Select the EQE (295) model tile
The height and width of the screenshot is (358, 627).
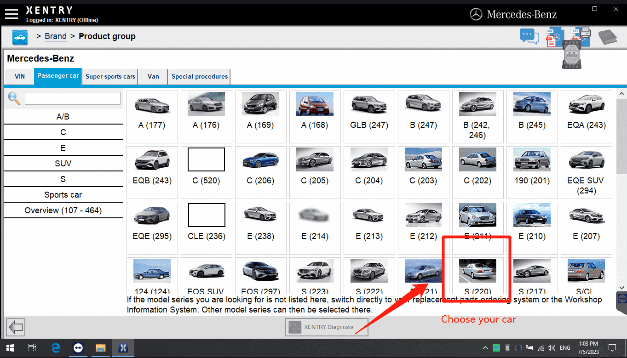(152, 228)
